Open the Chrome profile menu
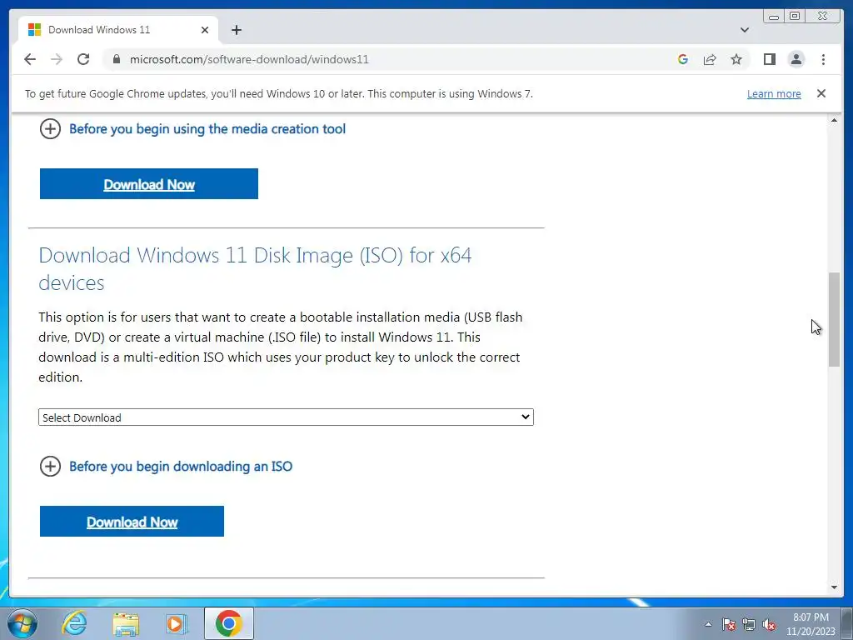This screenshot has height=640, width=853. click(x=796, y=59)
